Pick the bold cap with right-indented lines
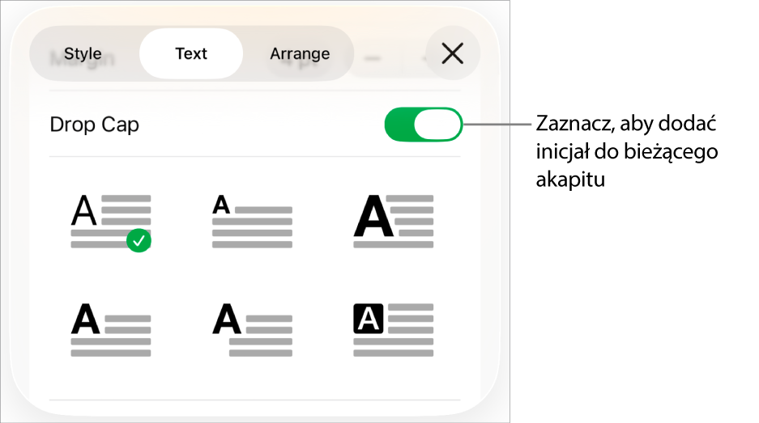The width and height of the screenshot is (759, 423). click(x=111, y=329)
